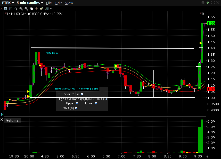Click the green Lower line color swatch
Viewport: 221px width, 159px height.
(82, 103)
